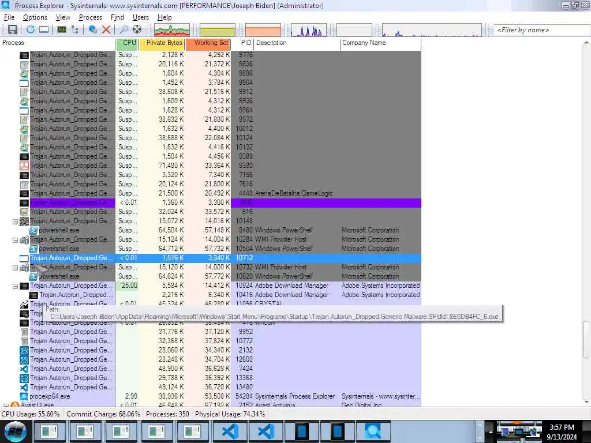This screenshot has height=443, width=591.
Task: Open System Information from the toolbar
Action: coord(61,29)
